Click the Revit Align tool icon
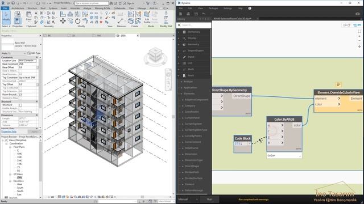 point(63,14)
